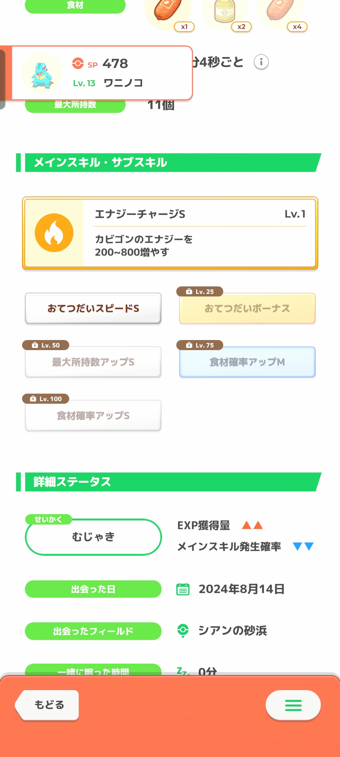Tap the 出会った日 label
340x757 pixels.
(x=93, y=589)
